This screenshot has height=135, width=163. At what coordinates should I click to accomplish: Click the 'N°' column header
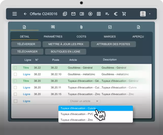(37, 60)
